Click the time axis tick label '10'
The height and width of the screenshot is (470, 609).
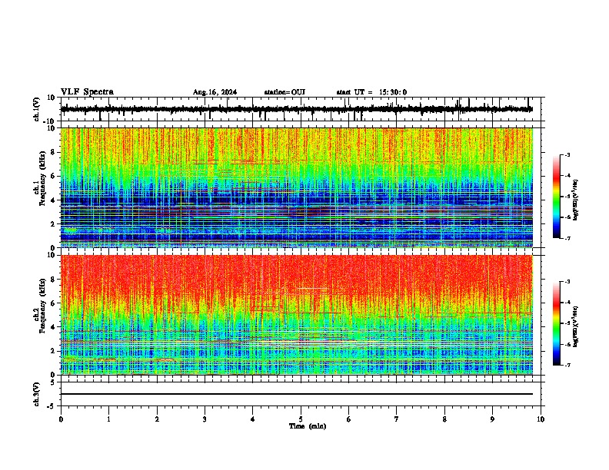click(541, 419)
